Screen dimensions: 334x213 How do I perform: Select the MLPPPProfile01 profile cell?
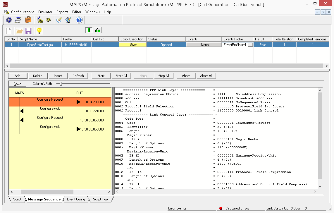pos(76,45)
